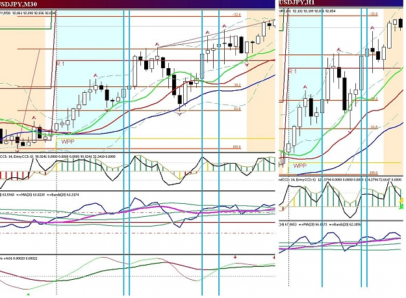The height and width of the screenshot is (298, 406).
Task: Activate the USDJPY,H1 chart title bar
Action: click(342, 3)
